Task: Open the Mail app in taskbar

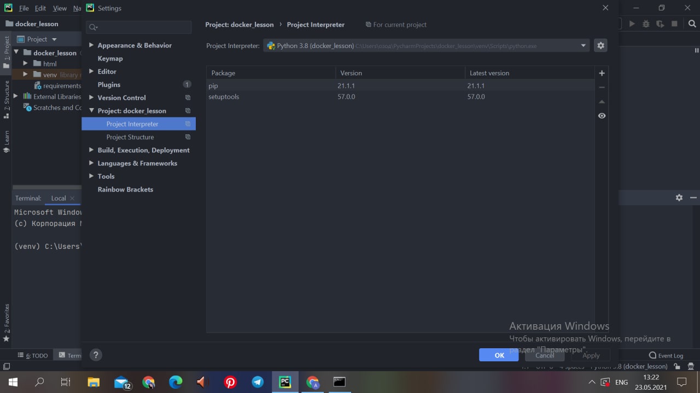Action: [x=121, y=382]
